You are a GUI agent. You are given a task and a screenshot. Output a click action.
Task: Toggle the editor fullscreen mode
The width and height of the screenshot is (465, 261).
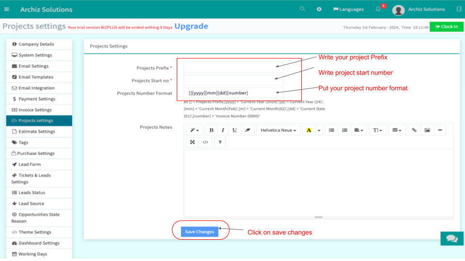pyautogui.click(x=193, y=142)
